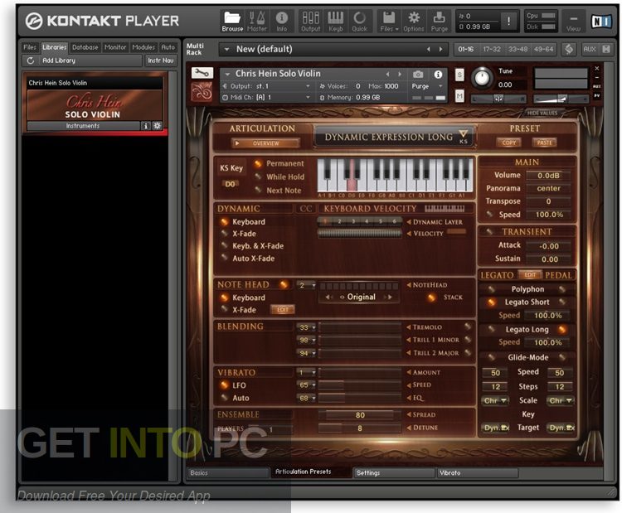Click the wrench edit instrument icon
This screenshot has height=513, width=622.
pos(202,73)
